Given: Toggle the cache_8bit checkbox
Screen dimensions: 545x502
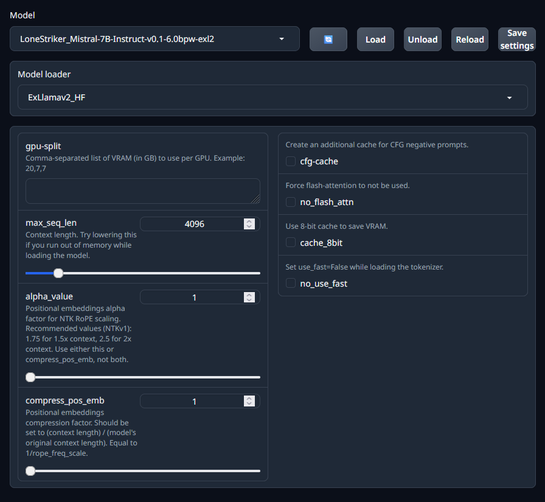Looking at the screenshot, I should [x=291, y=243].
